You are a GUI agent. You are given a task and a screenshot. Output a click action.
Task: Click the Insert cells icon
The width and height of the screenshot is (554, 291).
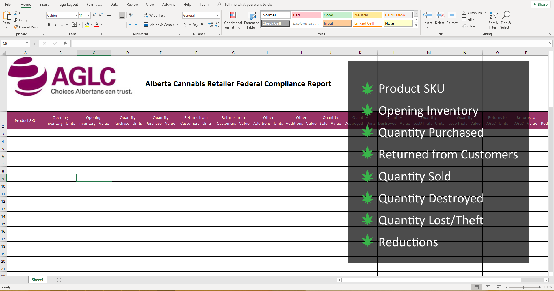click(427, 16)
